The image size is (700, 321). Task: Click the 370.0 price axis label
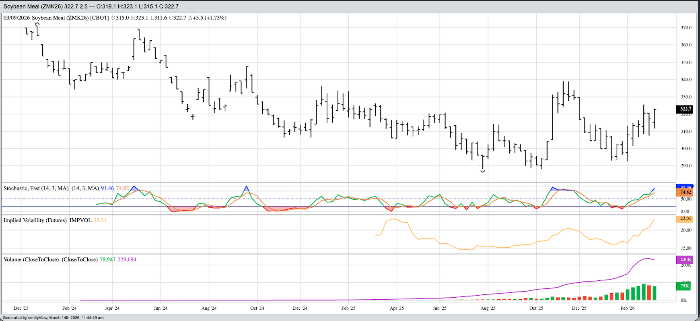(x=686, y=28)
